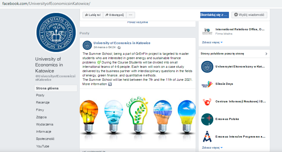282x152 pixels.
Task: Open the post author's small avatar
Action: (x=87, y=45)
